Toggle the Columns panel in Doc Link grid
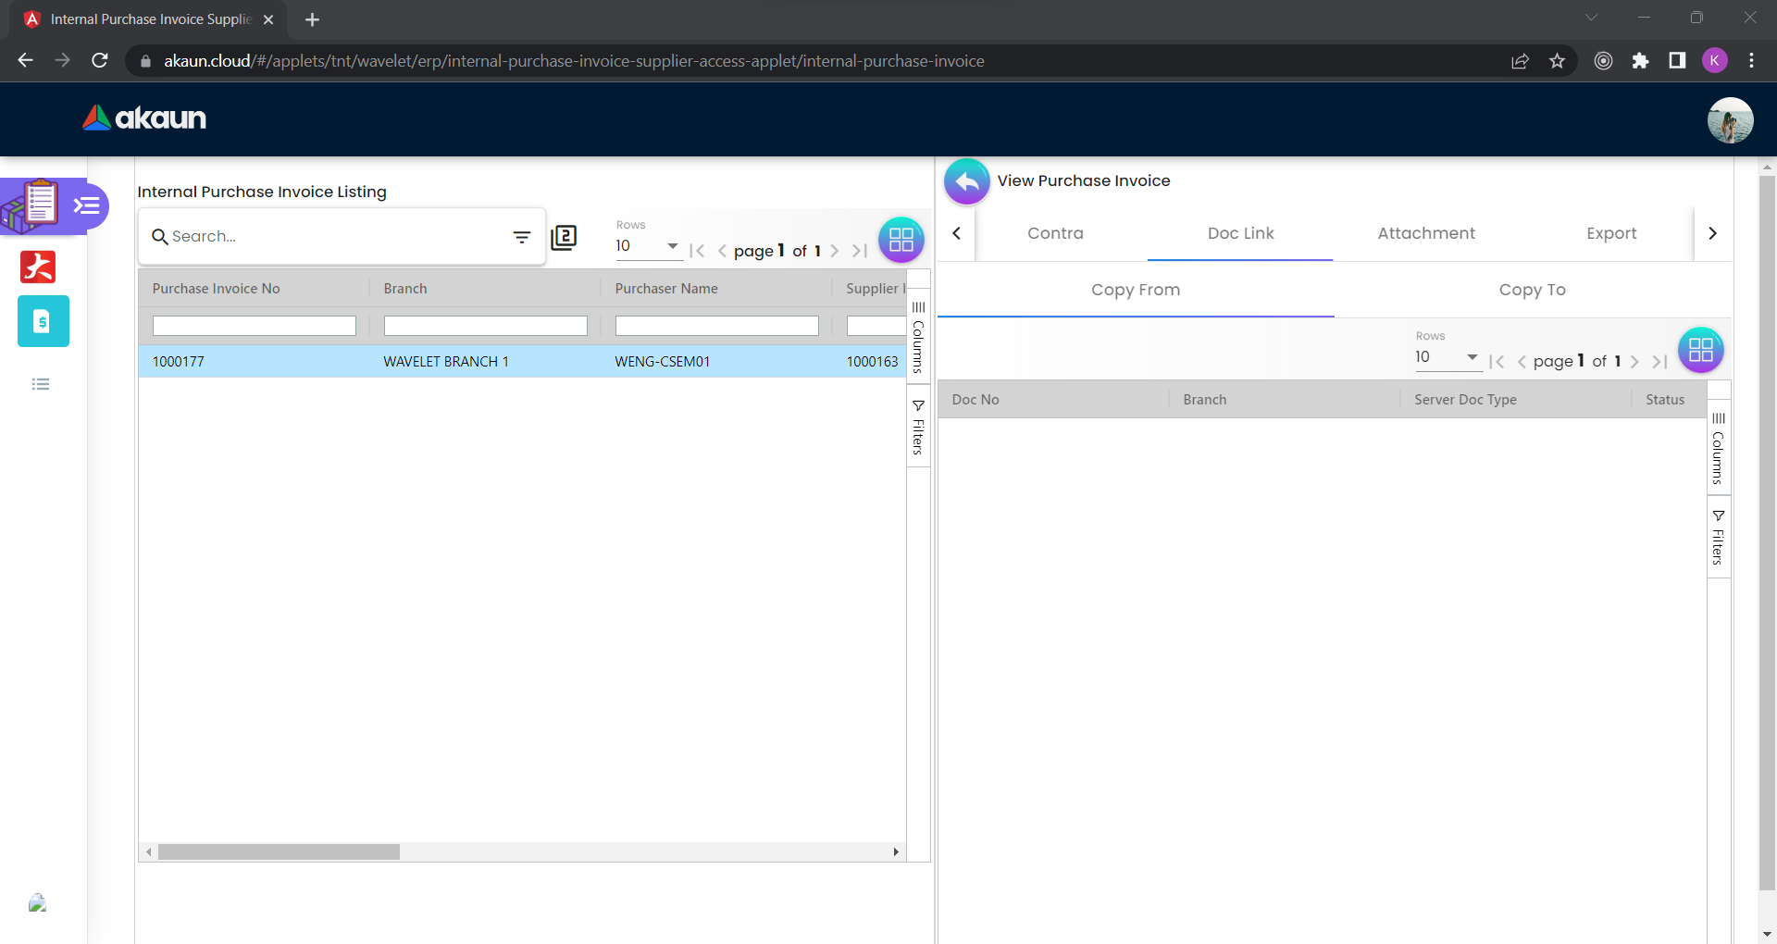This screenshot has height=944, width=1777. (1718, 449)
